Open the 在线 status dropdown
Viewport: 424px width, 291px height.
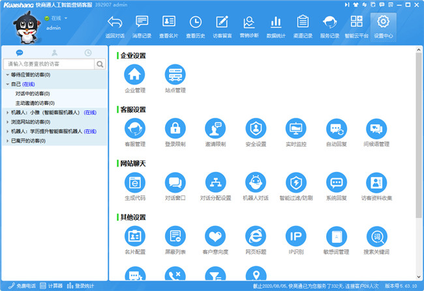tap(66, 18)
